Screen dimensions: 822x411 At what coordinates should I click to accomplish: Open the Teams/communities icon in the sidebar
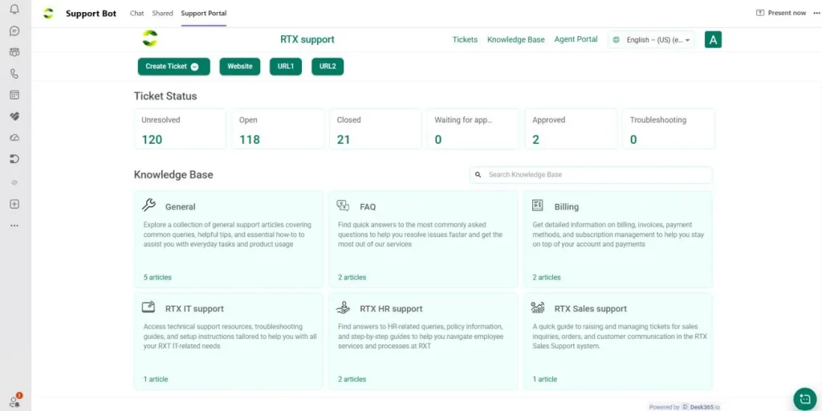tap(14, 52)
